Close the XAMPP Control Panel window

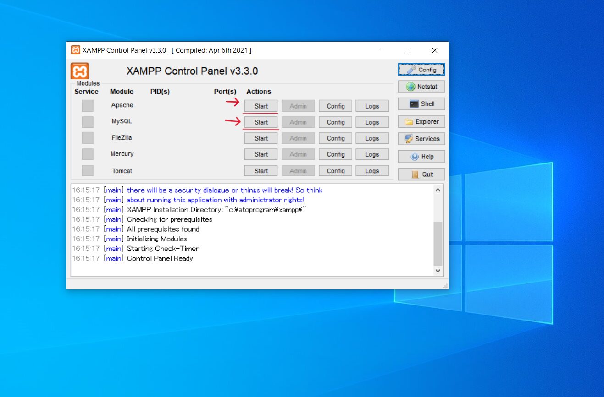point(435,50)
